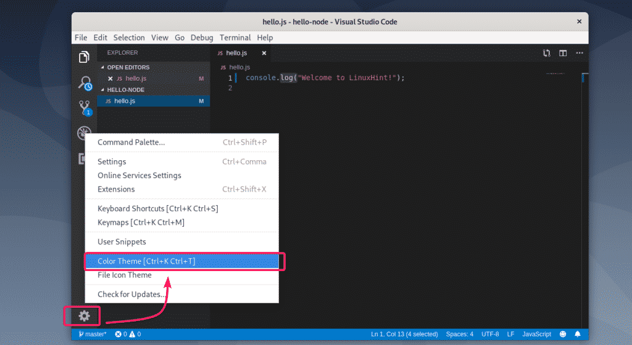This screenshot has width=632, height=345.
Task: Open the Search view icon
Action: click(x=84, y=83)
